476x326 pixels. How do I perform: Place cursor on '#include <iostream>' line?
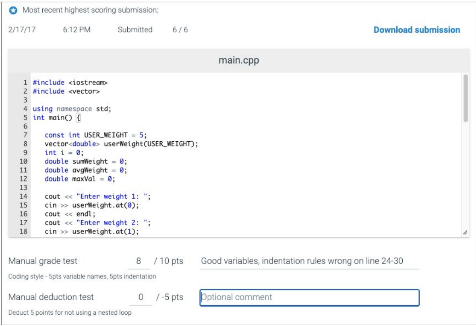70,83
